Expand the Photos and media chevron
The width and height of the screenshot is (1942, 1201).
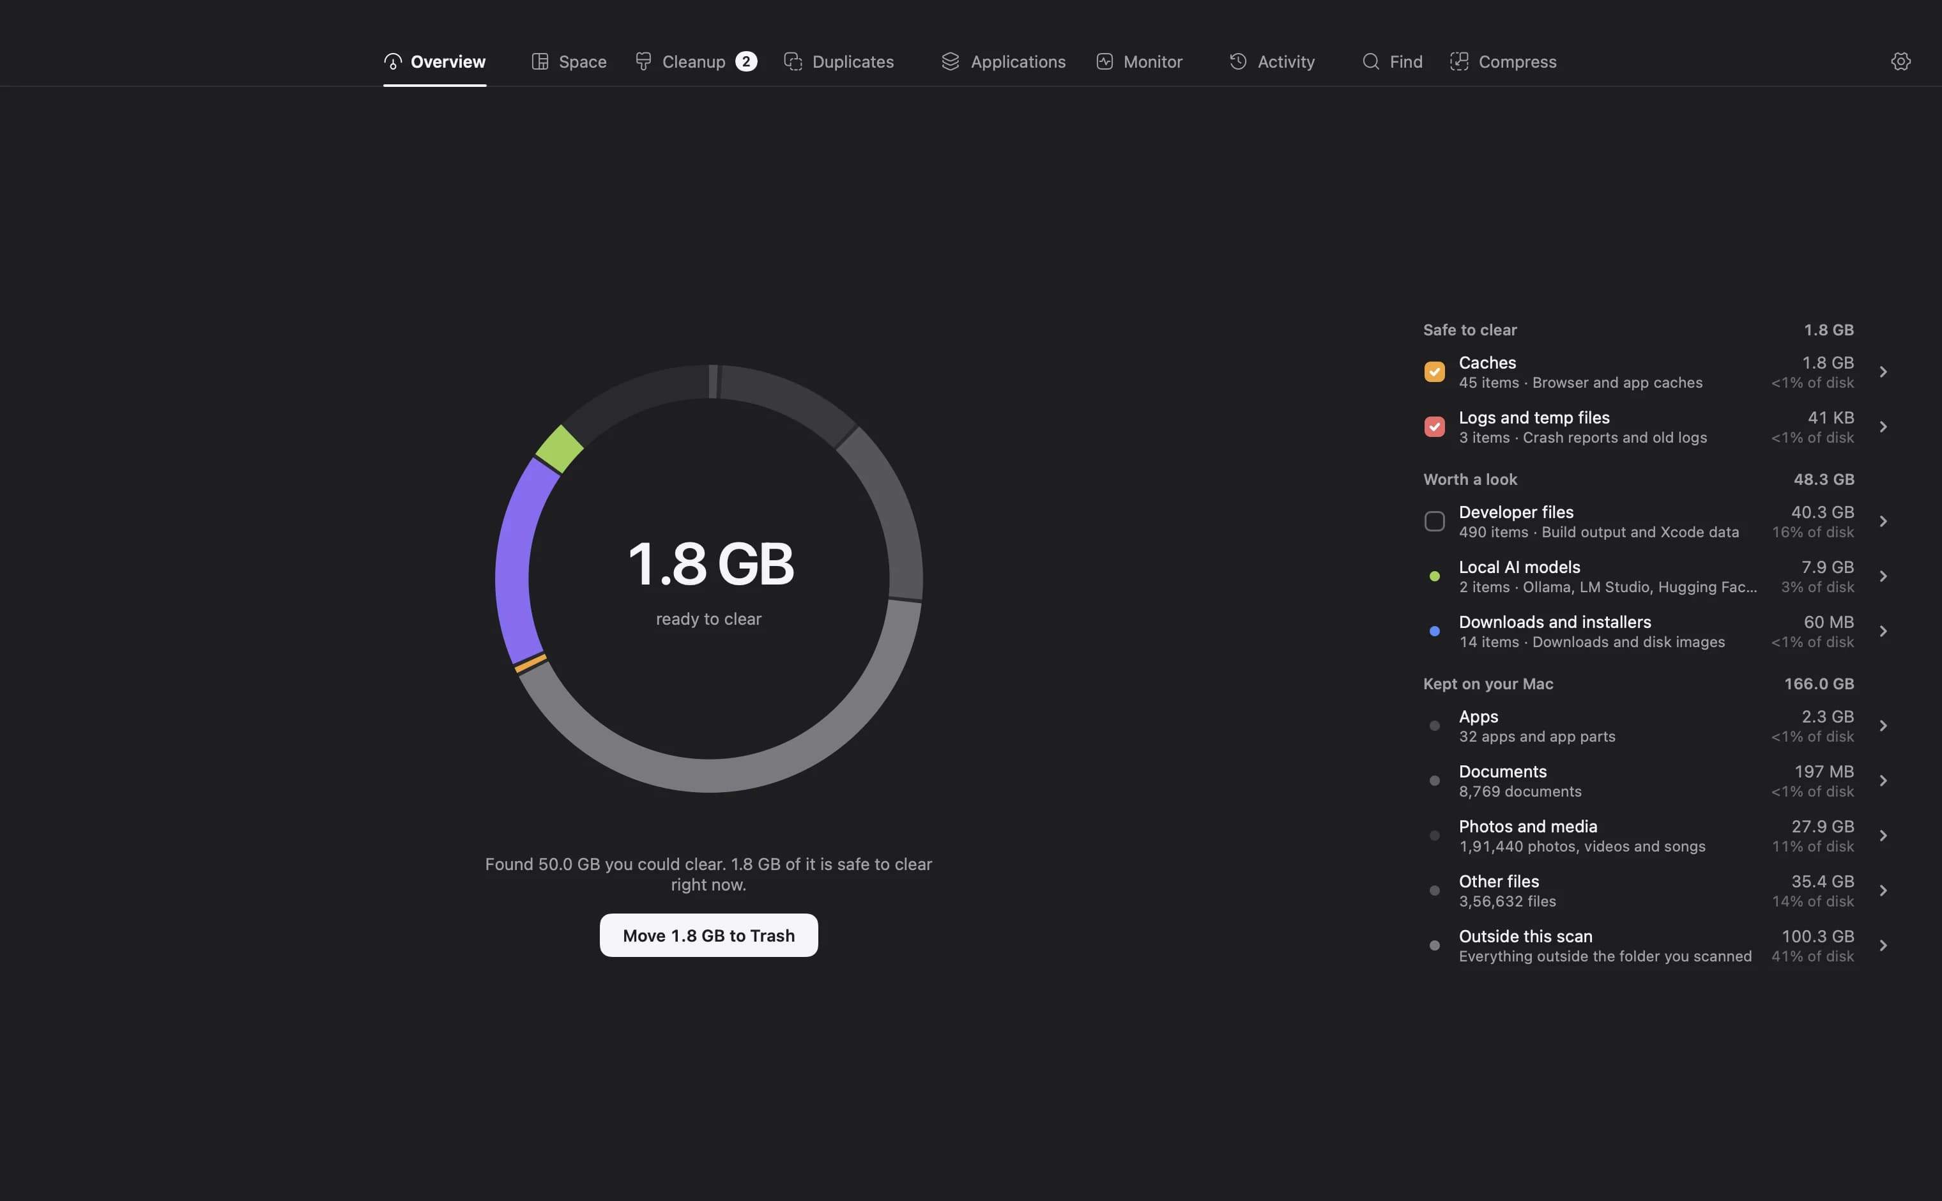click(1883, 835)
